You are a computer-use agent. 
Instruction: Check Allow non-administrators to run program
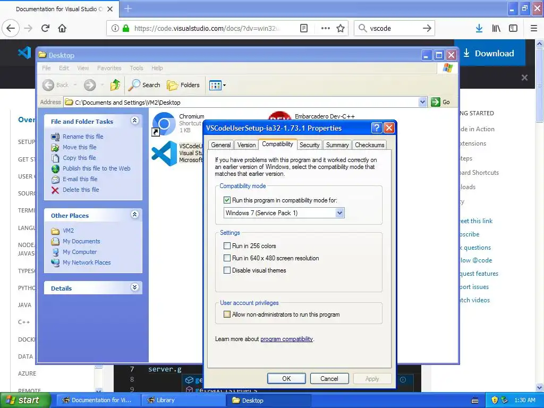tap(227, 314)
